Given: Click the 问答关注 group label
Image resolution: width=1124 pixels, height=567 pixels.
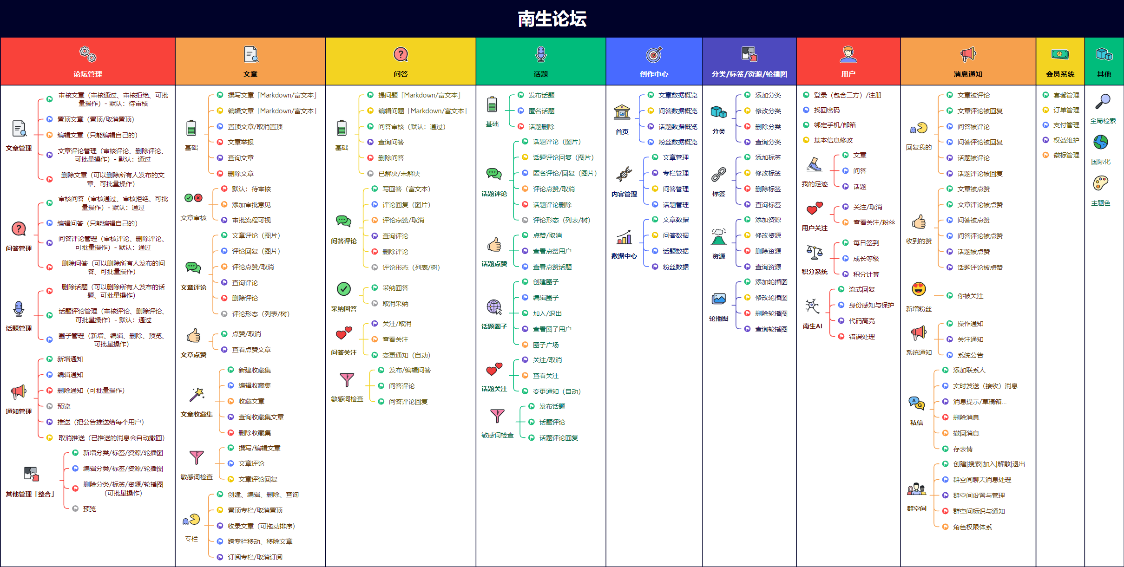Looking at the screenshot, I should (x=344, y=353).
